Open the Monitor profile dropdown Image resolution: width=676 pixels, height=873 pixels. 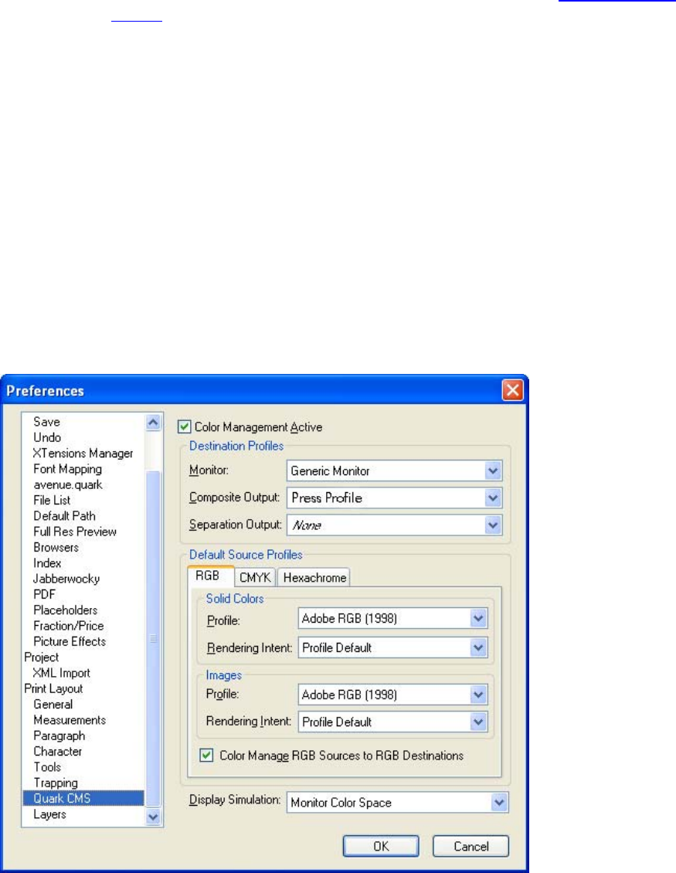394,470
